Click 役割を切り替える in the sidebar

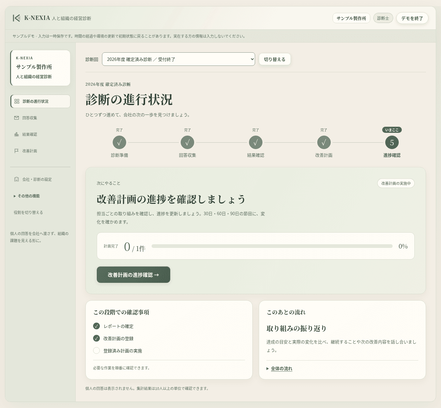pos(28,212)
